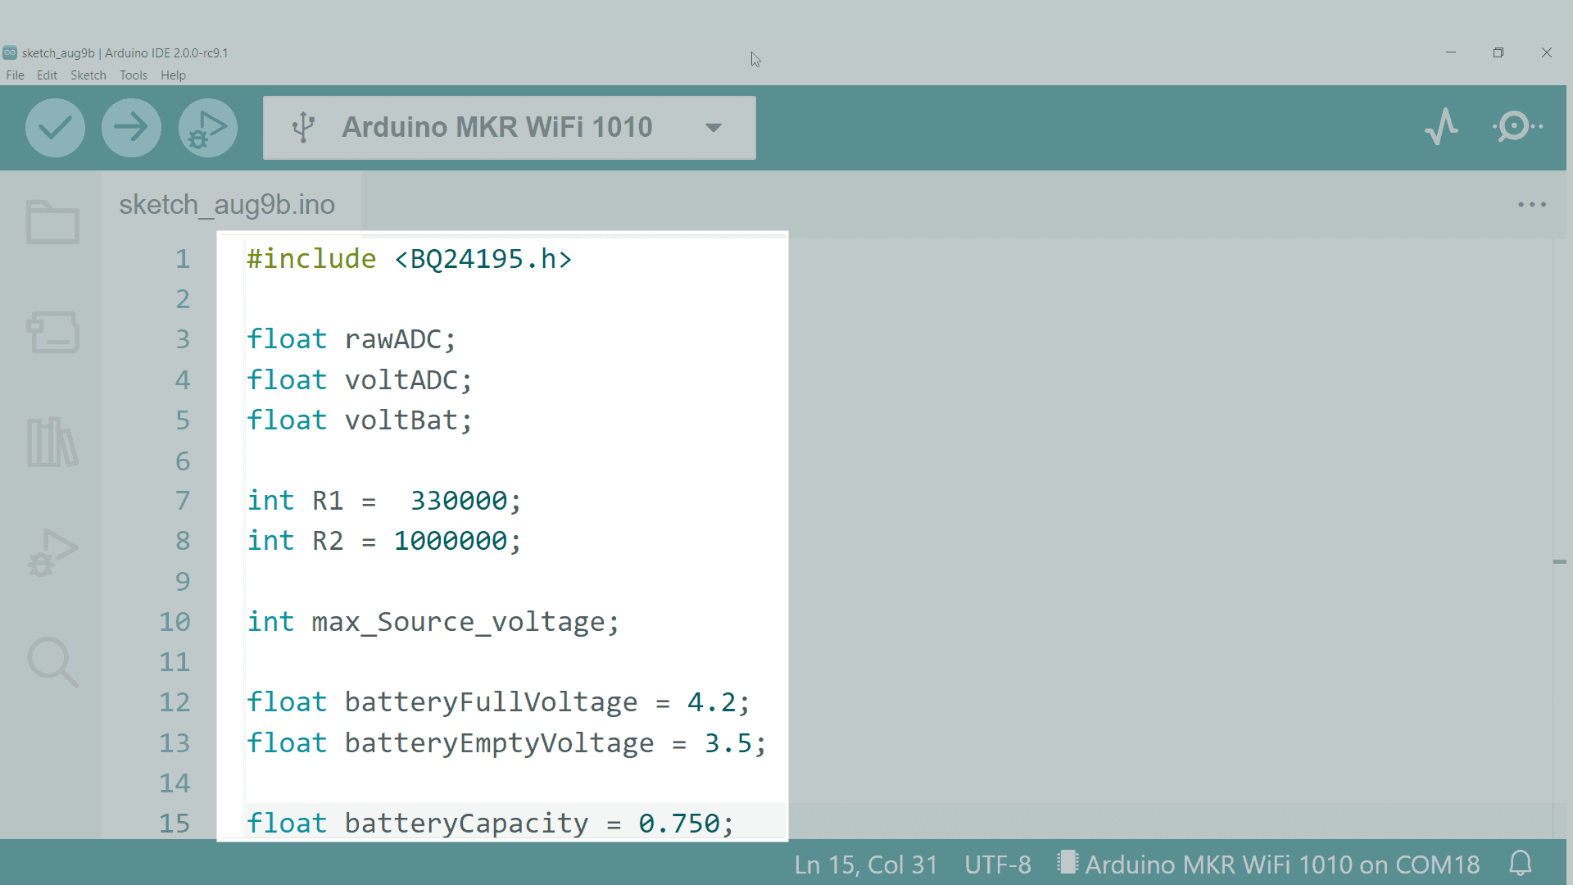
Task: Open the Sketchbook folder panel
Action: 52,222
